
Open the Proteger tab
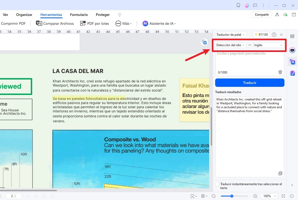coord(103,15)
